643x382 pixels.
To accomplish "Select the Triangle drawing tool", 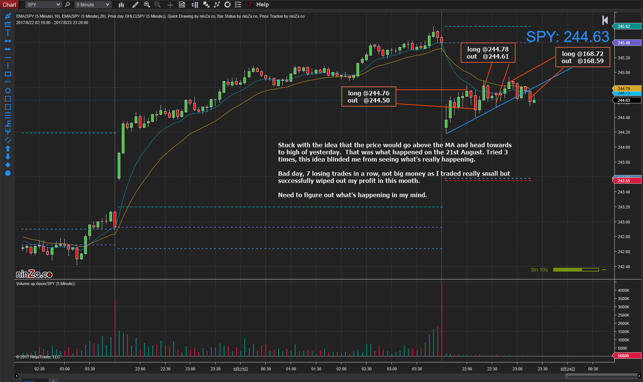I will 8,81.
